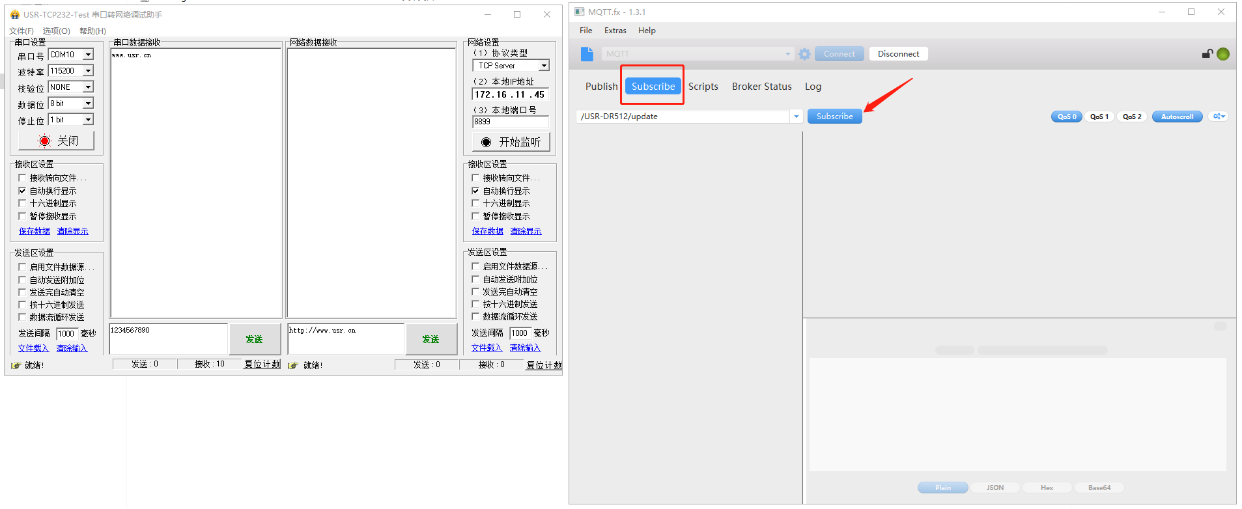Click the unlocked padlock icon
The image size is (1242, 509).
(1207, 54)
